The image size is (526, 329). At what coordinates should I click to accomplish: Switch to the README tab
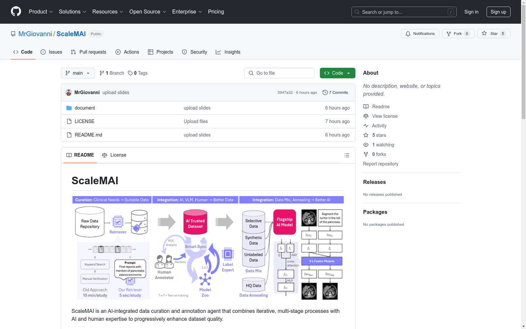coord(80,155)
